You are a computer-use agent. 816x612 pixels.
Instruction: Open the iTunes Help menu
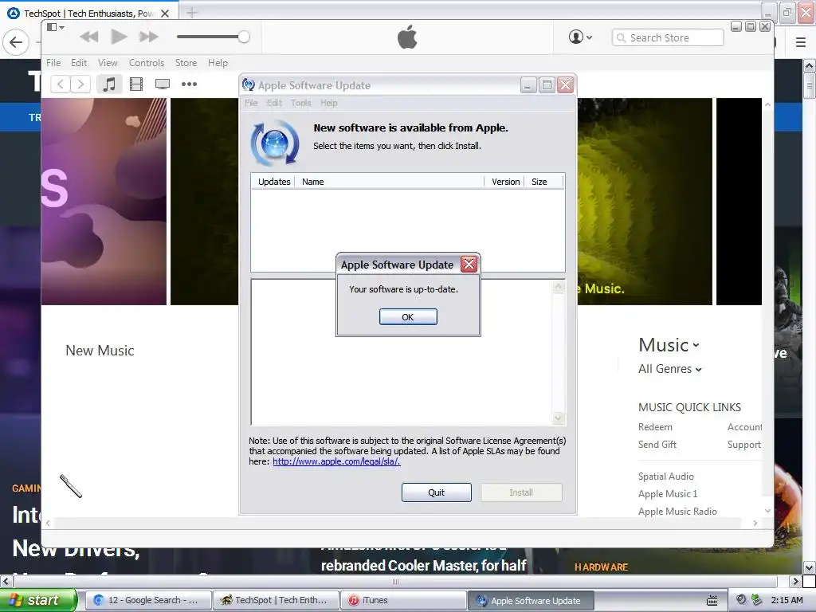tap(218, 62)
